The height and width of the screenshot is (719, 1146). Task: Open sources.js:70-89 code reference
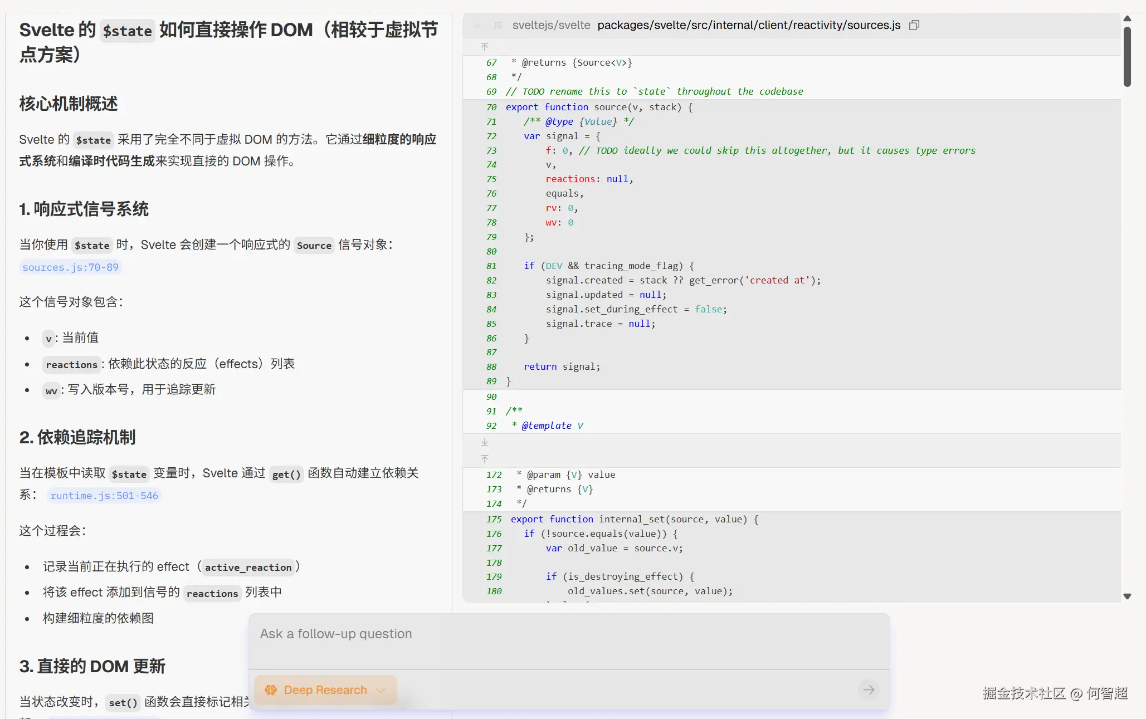point(71,267)
